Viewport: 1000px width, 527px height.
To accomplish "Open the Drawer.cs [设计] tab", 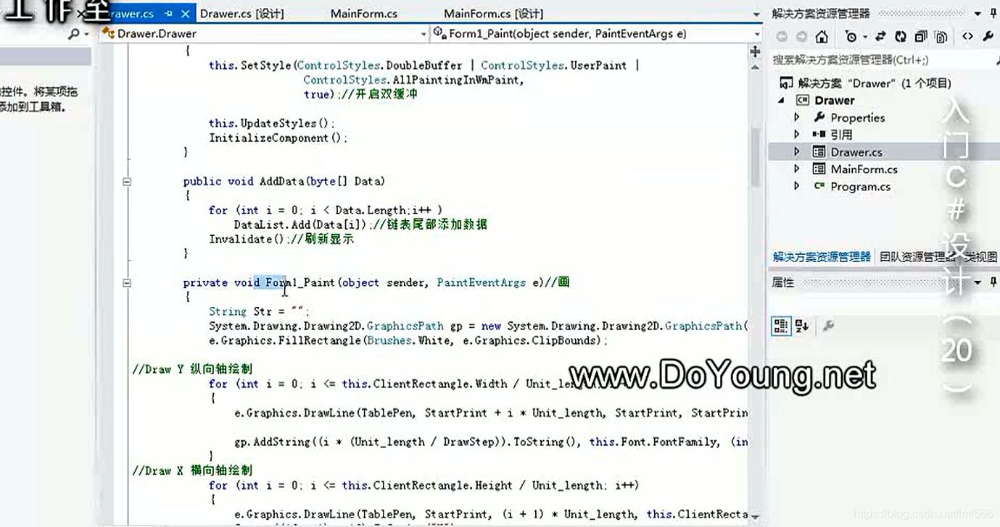I will point(241,14).
